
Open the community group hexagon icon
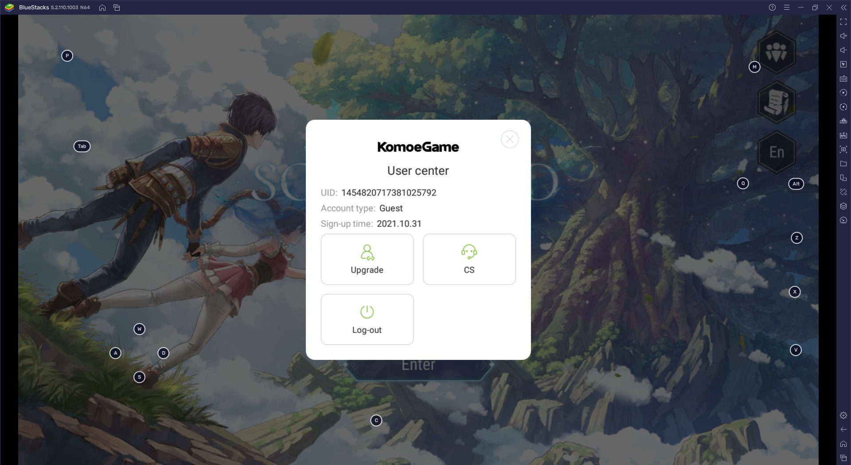coord(777,52)
